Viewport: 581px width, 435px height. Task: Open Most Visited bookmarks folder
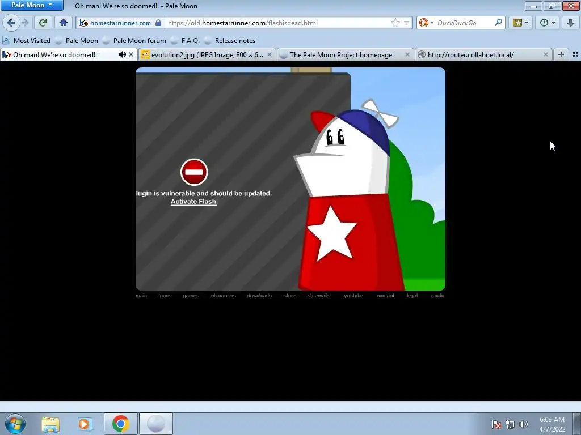[x=27, y=41]
